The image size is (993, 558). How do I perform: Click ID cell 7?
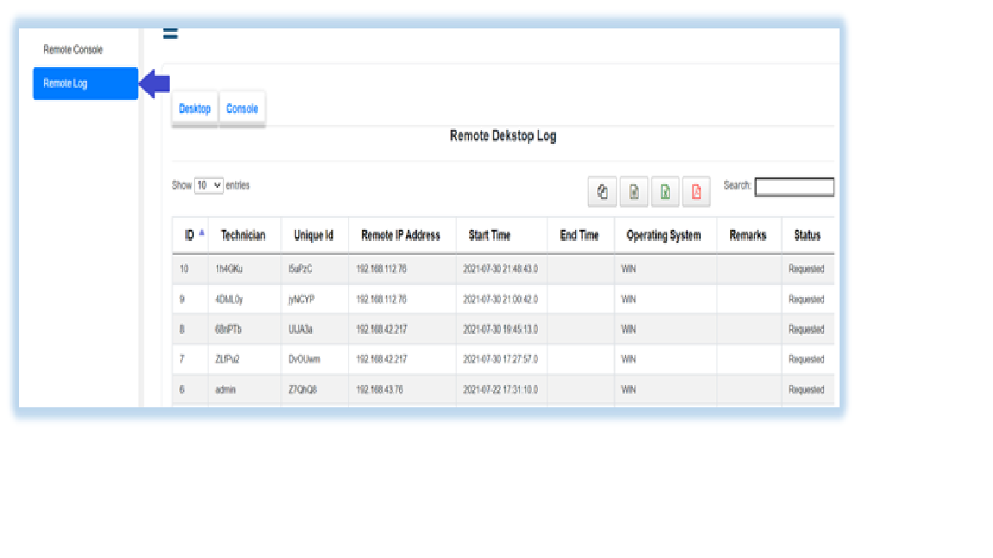tap(182, 359)
